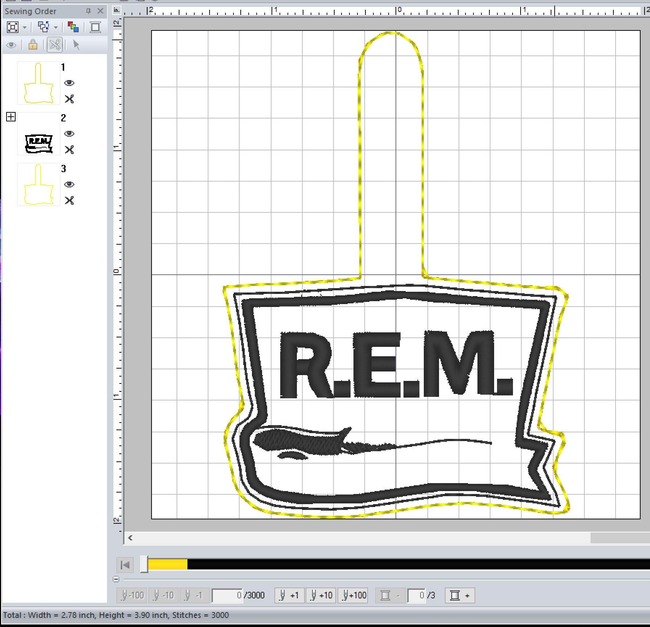Click the jump-to-start simulator button
Viewport: 650px width, 627px height.
coord(125,565)
